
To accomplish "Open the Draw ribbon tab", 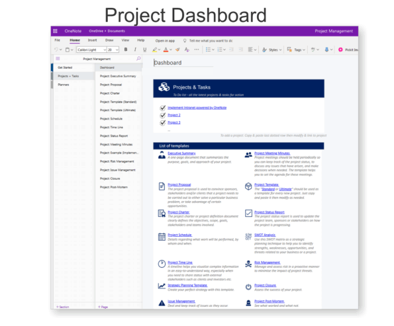I will [109, 40].
